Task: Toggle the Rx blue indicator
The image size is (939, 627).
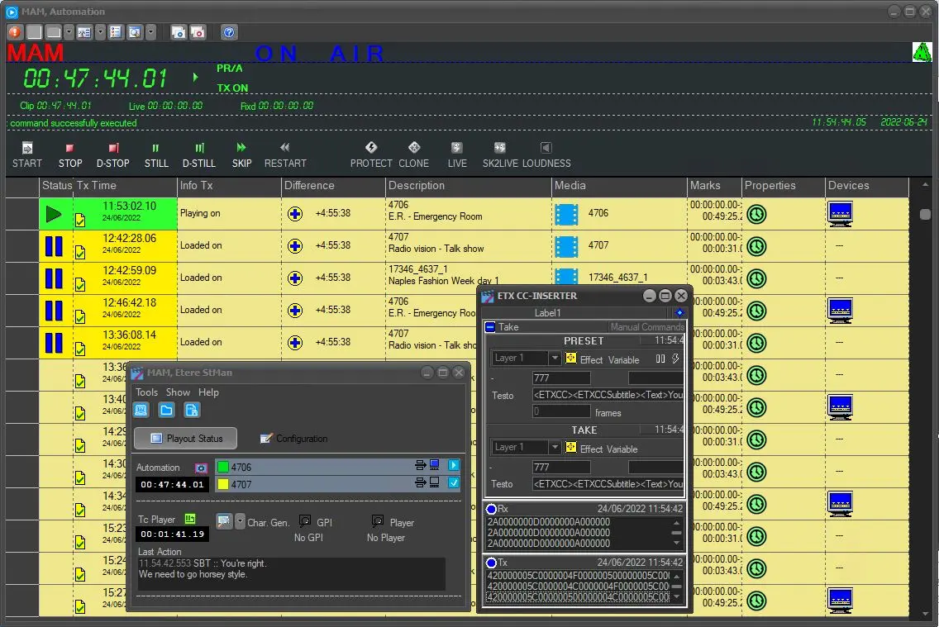Action: click(x=491, y=510)
